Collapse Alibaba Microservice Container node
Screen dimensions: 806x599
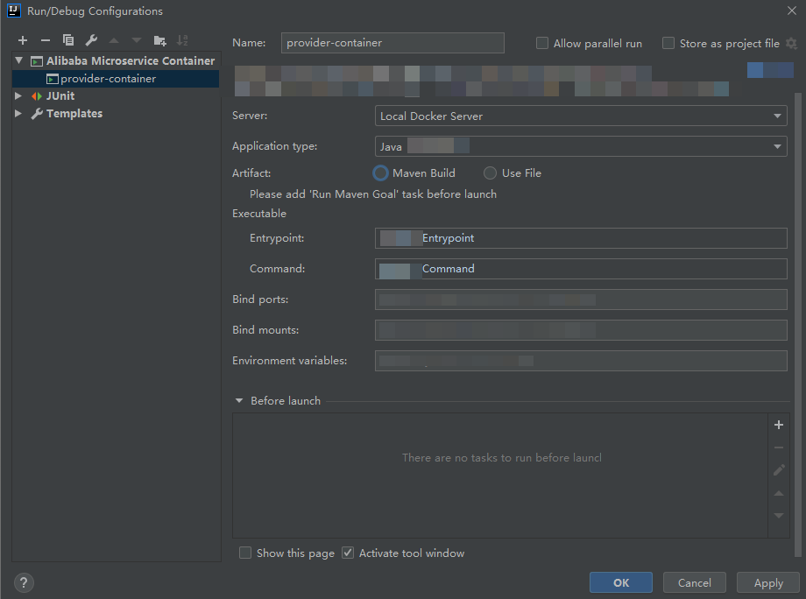pyautogui.click(x=19, y=60)
